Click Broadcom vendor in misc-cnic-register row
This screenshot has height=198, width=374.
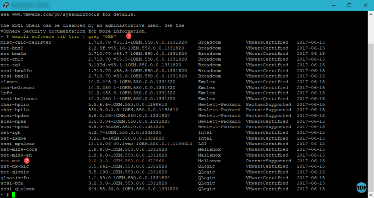pos(209,42)
